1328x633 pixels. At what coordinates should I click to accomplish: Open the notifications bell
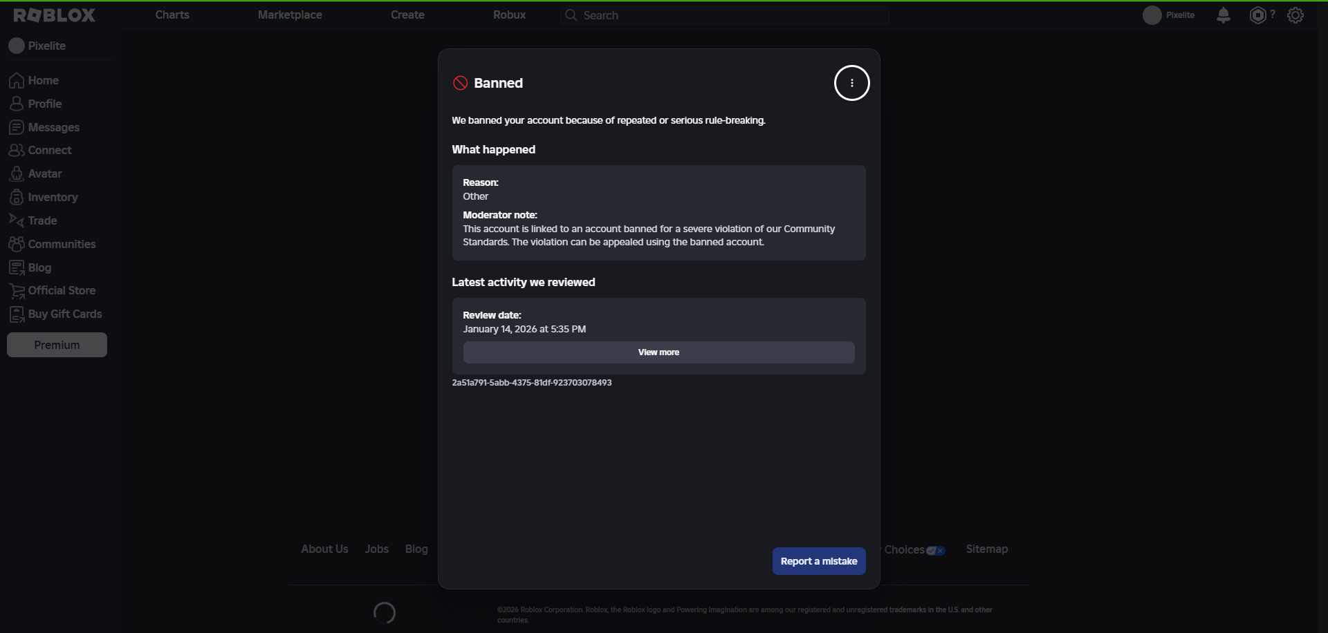[x=1223, y=15]
